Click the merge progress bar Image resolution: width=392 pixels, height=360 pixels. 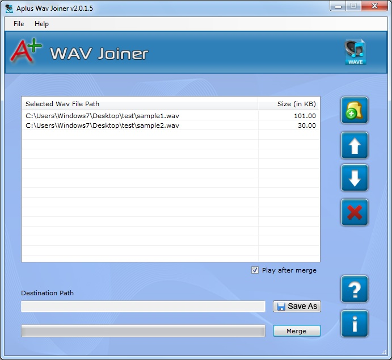144,331
